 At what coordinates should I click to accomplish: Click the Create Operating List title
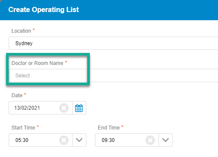point(44,10)
